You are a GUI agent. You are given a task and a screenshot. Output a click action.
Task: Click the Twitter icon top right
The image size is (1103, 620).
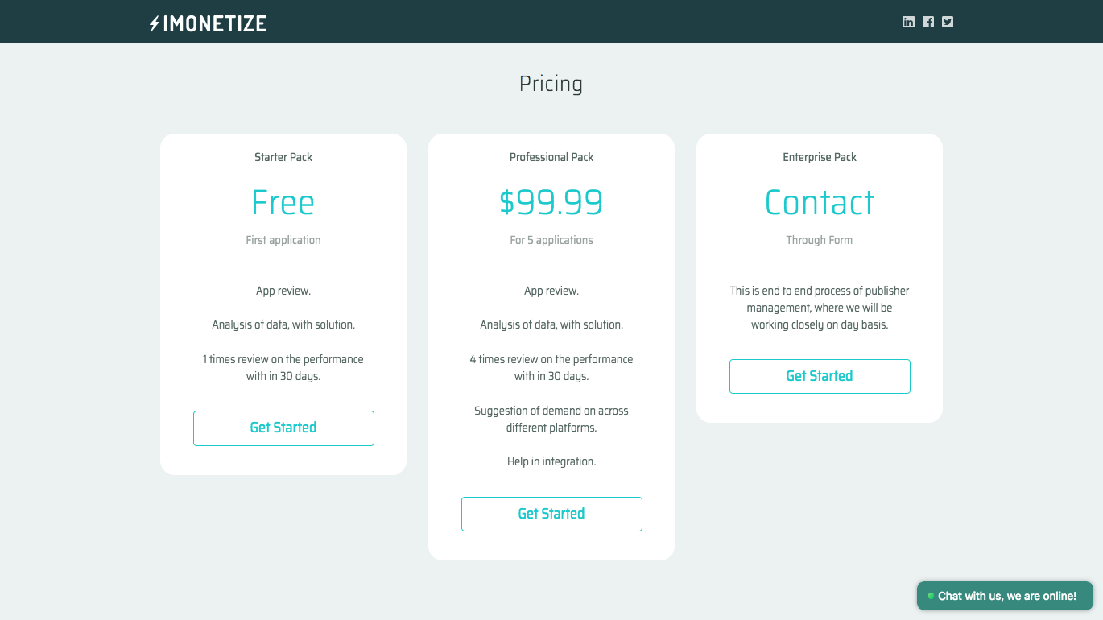pyautogui.click(x=947, y=22)
